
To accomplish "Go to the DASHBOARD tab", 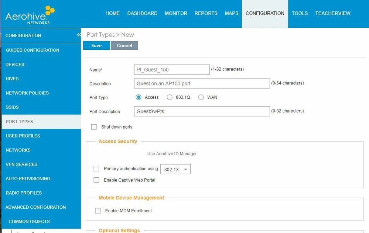I will [142, 13].
